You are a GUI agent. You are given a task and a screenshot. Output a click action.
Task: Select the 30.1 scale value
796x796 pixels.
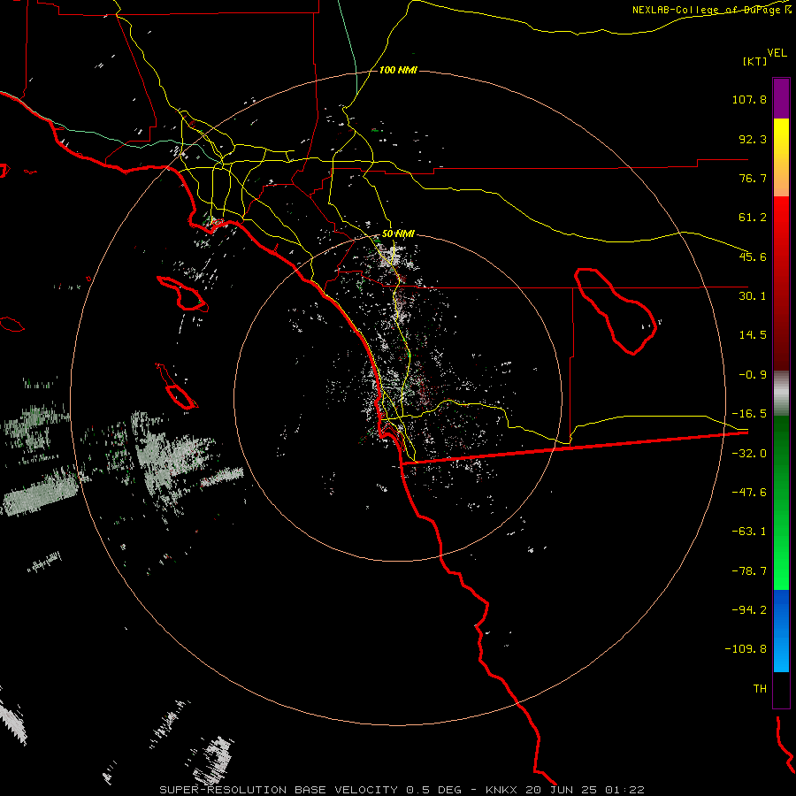tap(753, 296)
